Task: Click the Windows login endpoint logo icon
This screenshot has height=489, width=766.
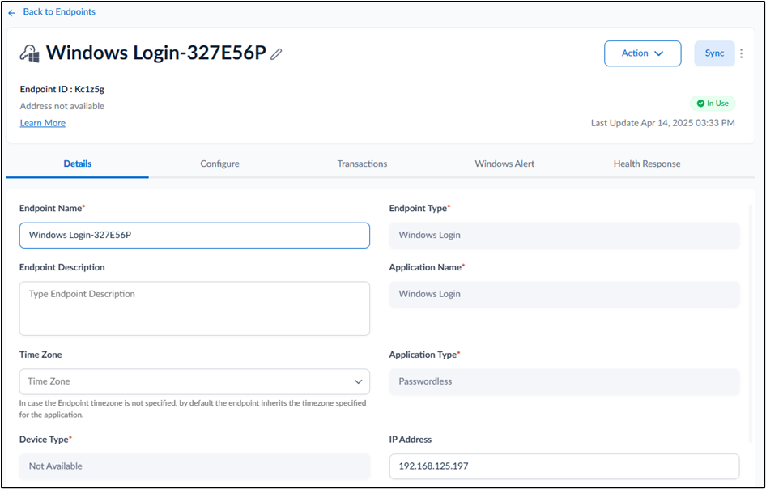Action: pos(30,53)
